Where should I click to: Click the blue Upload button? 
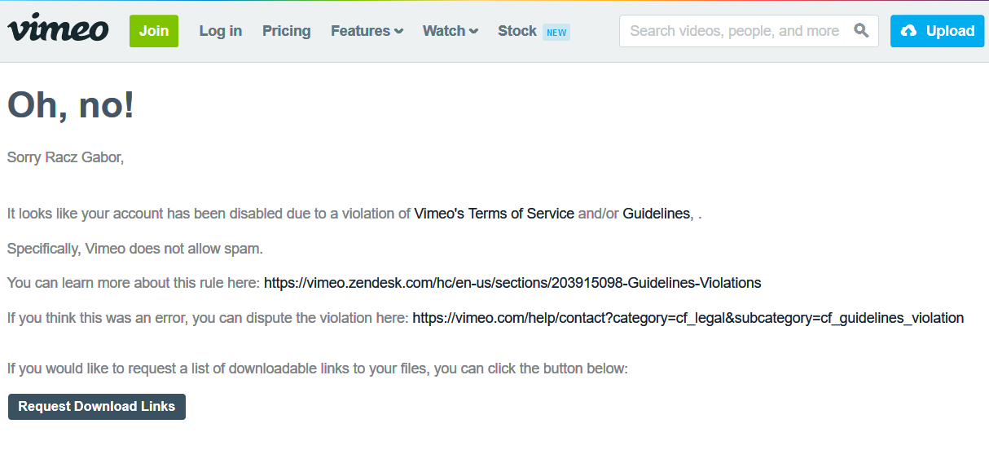pyautogui.click(x=937, y=31)
